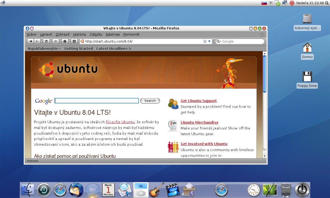Image resolution: width=330 pixels, height=198 pixels.
Task: Open the Get Ubuntu Support link
Action: [x=199, y=101]
